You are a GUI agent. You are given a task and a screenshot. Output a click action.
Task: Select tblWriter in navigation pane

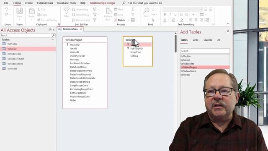(x=12, y=69)
